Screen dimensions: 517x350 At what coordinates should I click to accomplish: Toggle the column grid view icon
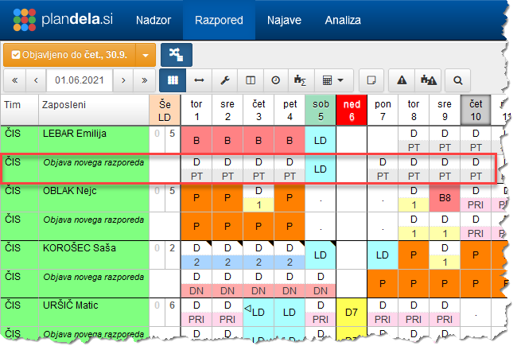point(173,80)
